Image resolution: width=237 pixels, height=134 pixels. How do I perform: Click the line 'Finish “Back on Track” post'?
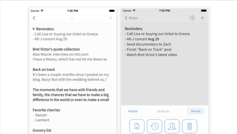click(148, 50)
